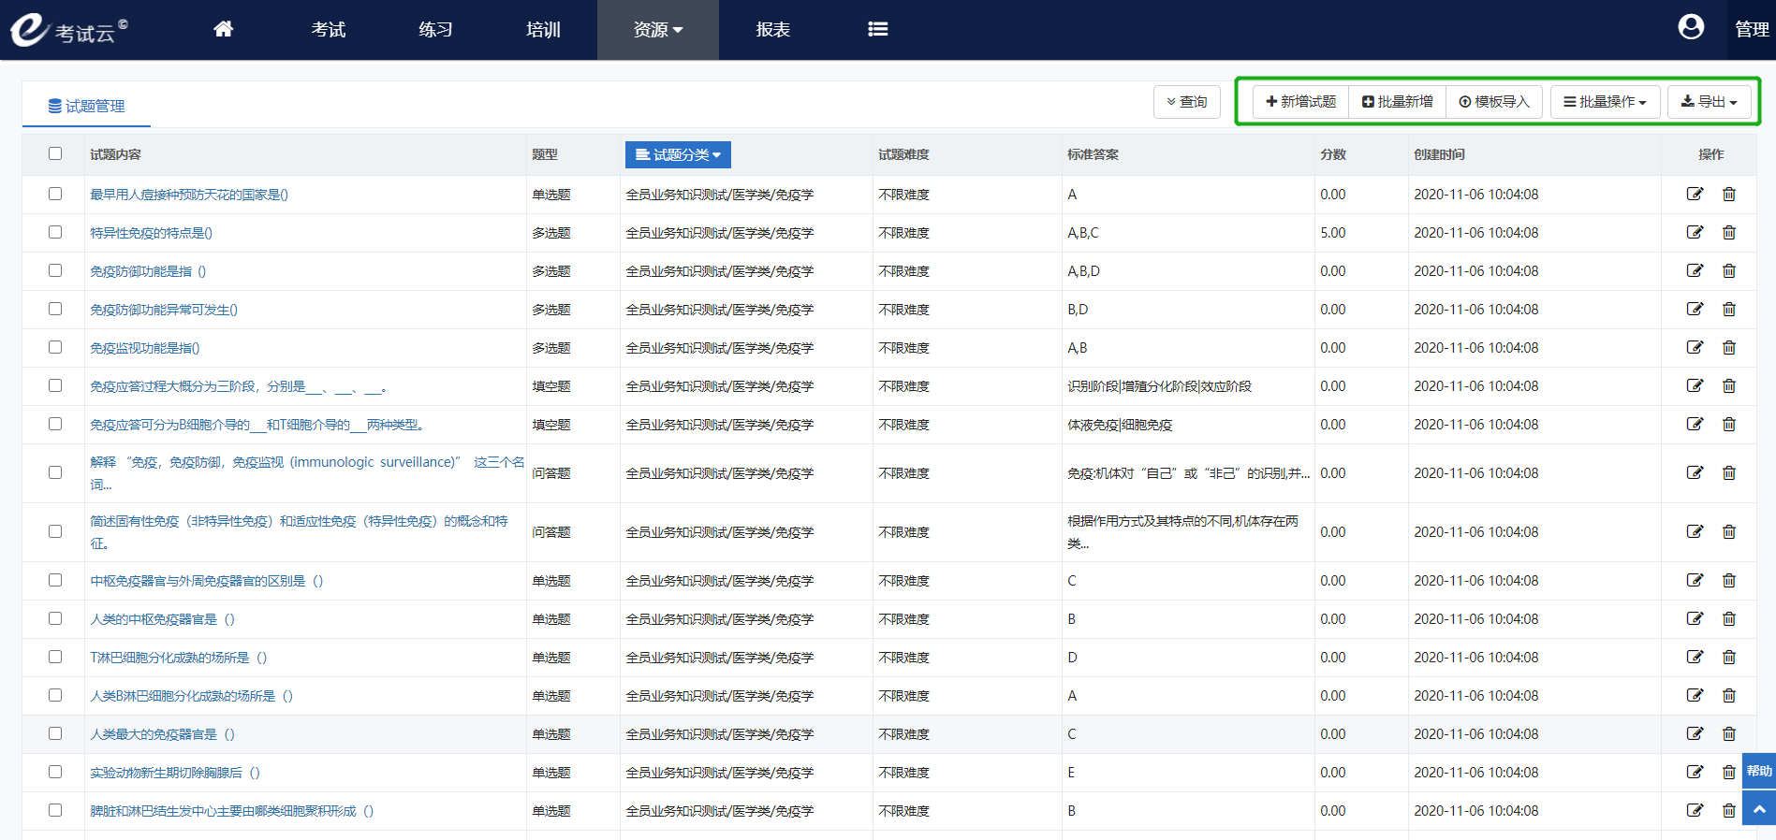Expand the 查询 search panel
Screen dimensions: 1776x840
tap(1186, 102)
